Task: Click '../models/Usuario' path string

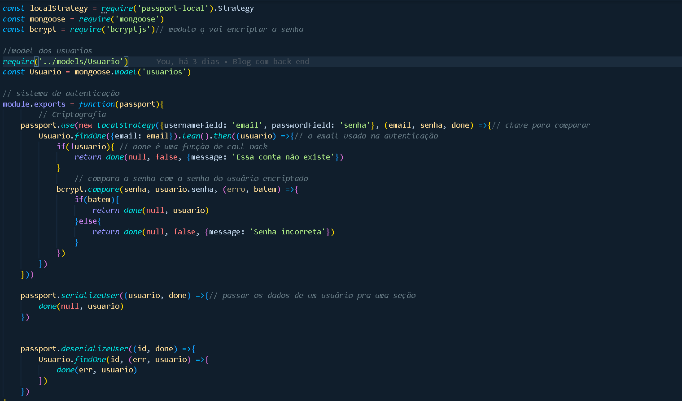Action: tap(81, 61)
